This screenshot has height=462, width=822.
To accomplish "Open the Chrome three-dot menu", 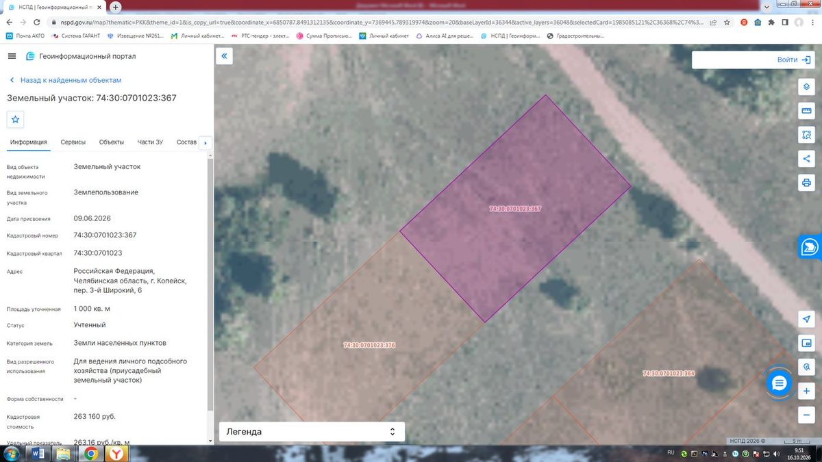I will 812,22.
